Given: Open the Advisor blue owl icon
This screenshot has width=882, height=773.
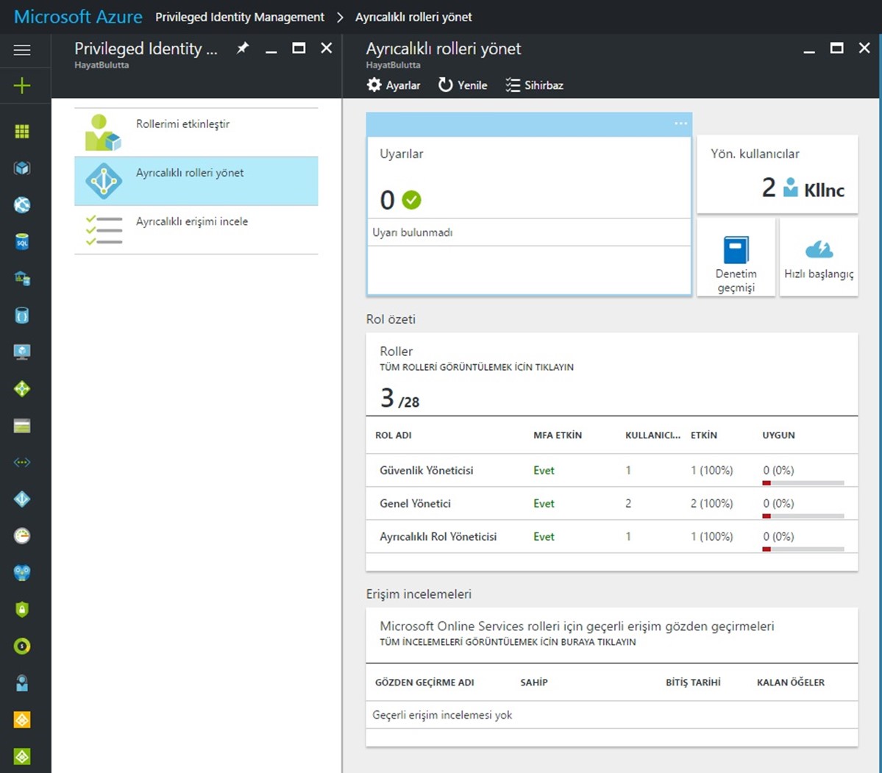Looking at the screenshot, I should pyautogui.click(x=22, y=573).
